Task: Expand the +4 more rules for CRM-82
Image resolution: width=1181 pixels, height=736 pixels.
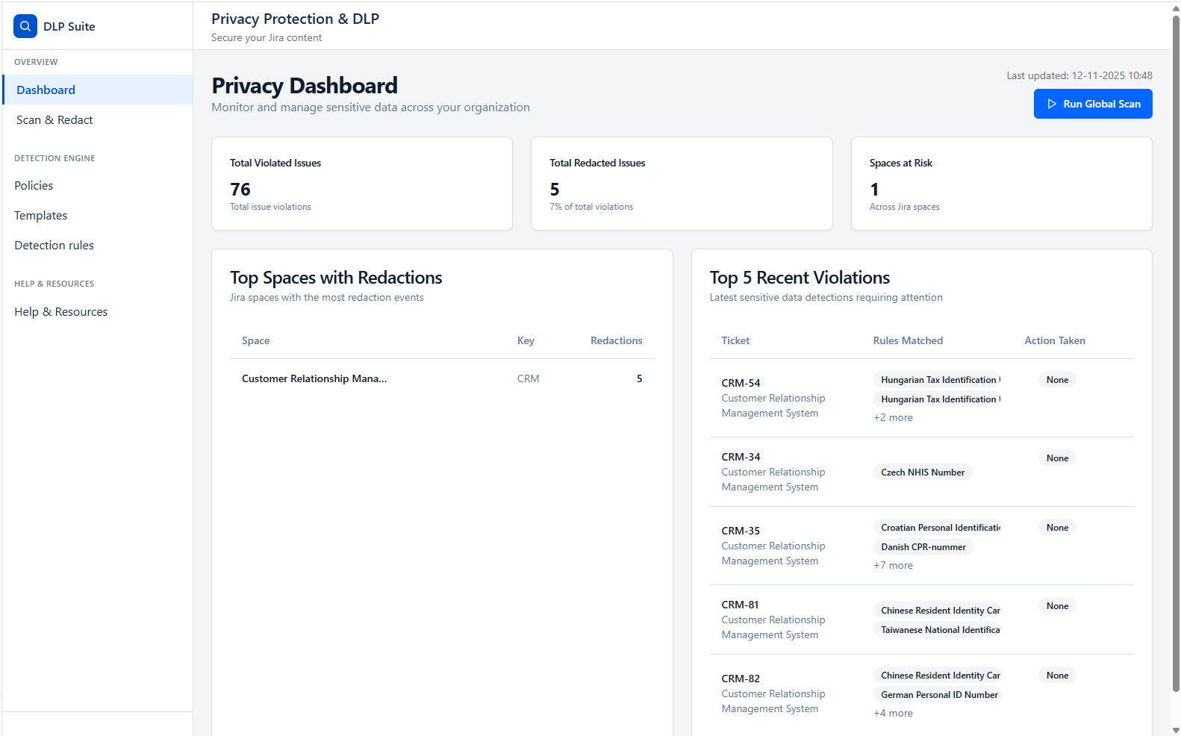Action: [x=893, y=713]
